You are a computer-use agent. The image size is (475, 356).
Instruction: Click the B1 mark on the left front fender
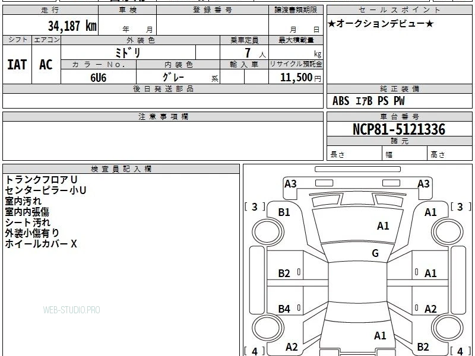coord(284,212)
